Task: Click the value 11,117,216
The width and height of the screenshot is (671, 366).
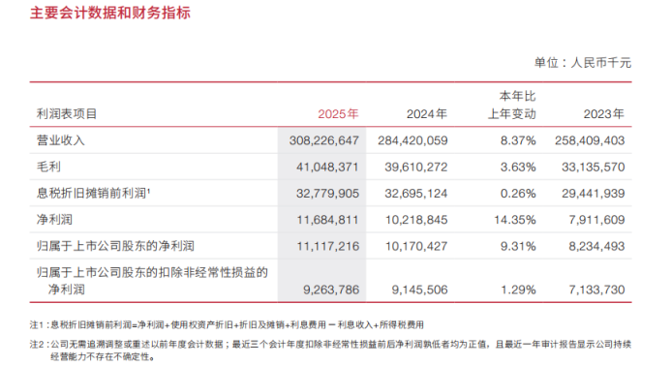Action: (328, 246)
